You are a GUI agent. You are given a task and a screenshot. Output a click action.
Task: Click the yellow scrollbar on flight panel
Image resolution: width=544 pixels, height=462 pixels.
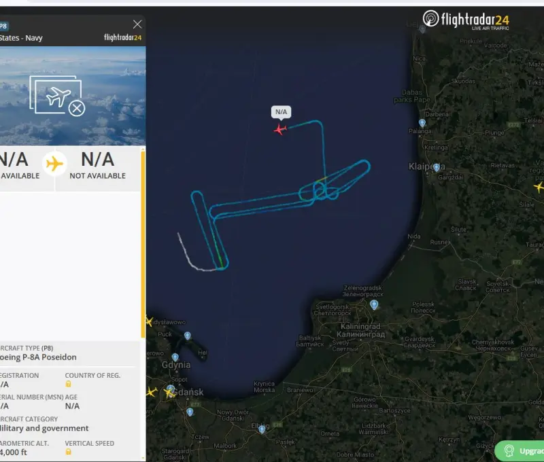143,245
